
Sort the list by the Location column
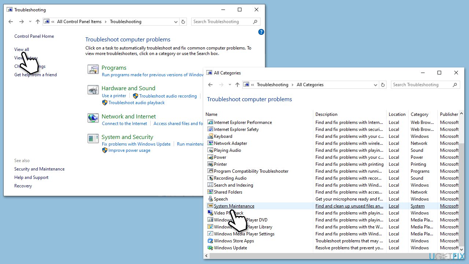(x=398, y=114)
